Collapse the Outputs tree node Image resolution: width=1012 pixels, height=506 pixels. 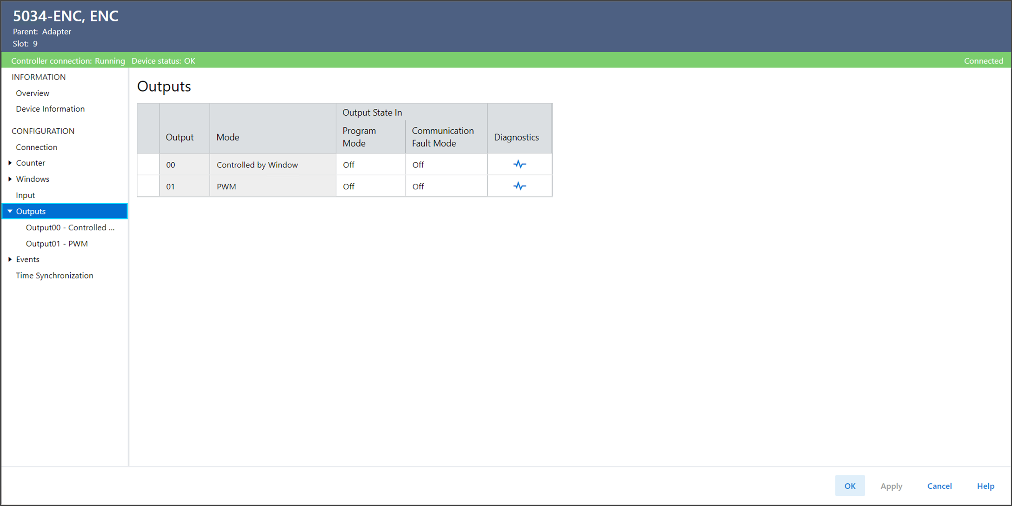(10, 211)
